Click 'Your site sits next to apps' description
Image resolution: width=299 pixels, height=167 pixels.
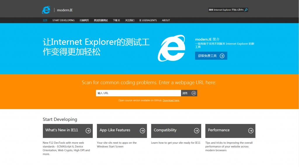pyautogui.click(x=117, y=145)
